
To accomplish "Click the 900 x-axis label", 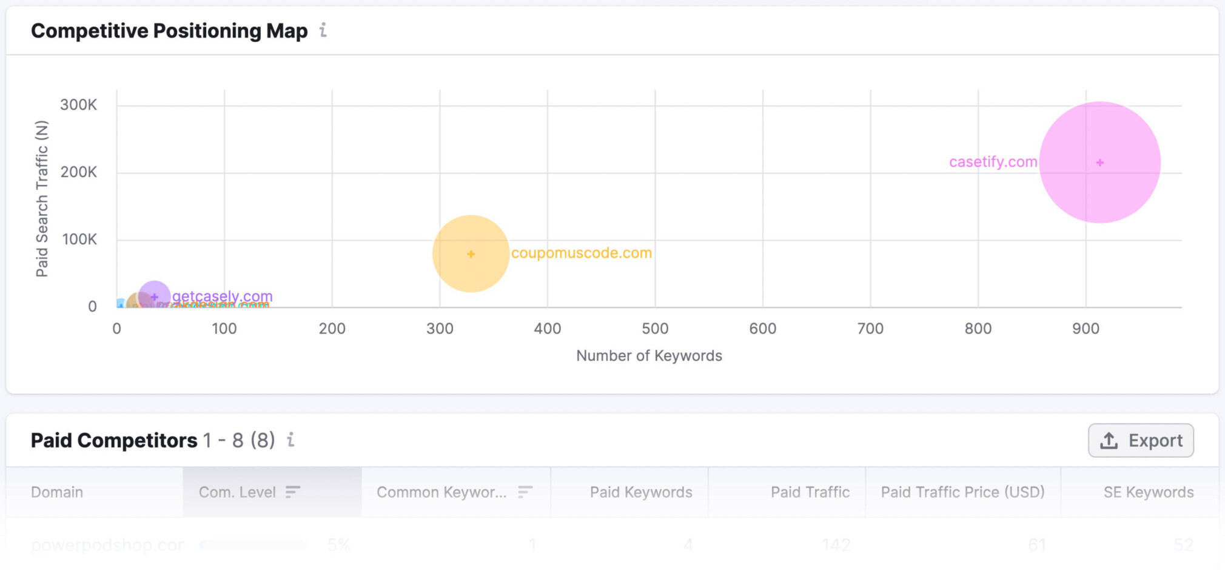I will pos(1086,329).
